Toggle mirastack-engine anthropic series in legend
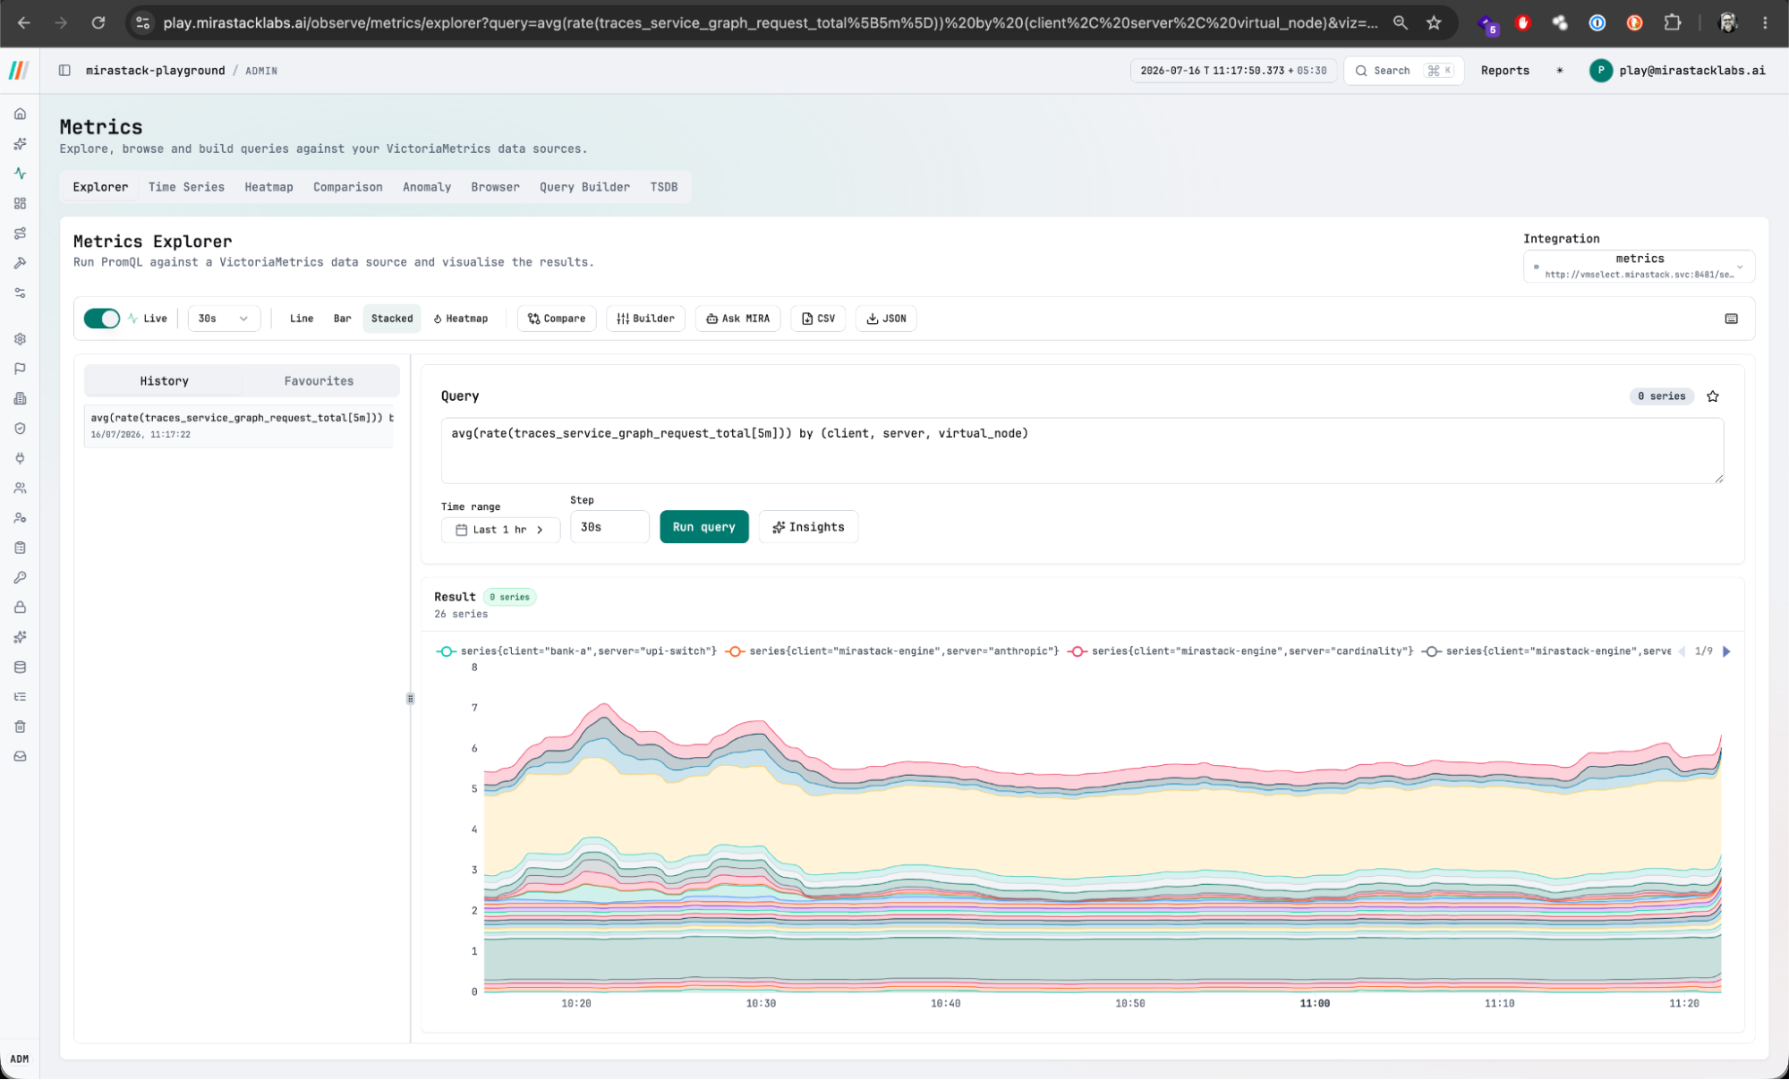Screen dimensions: 1789x1080 click(x=892, y=651)
